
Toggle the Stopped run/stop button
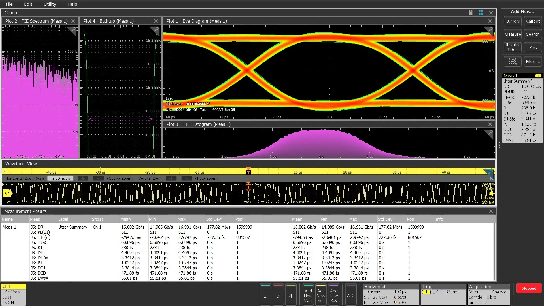tap(529, 288)
